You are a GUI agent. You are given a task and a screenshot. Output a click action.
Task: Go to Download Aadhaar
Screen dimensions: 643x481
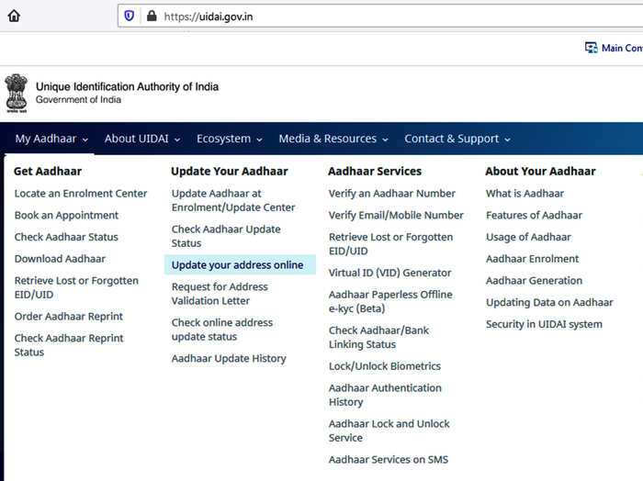[x=60, y=259]
